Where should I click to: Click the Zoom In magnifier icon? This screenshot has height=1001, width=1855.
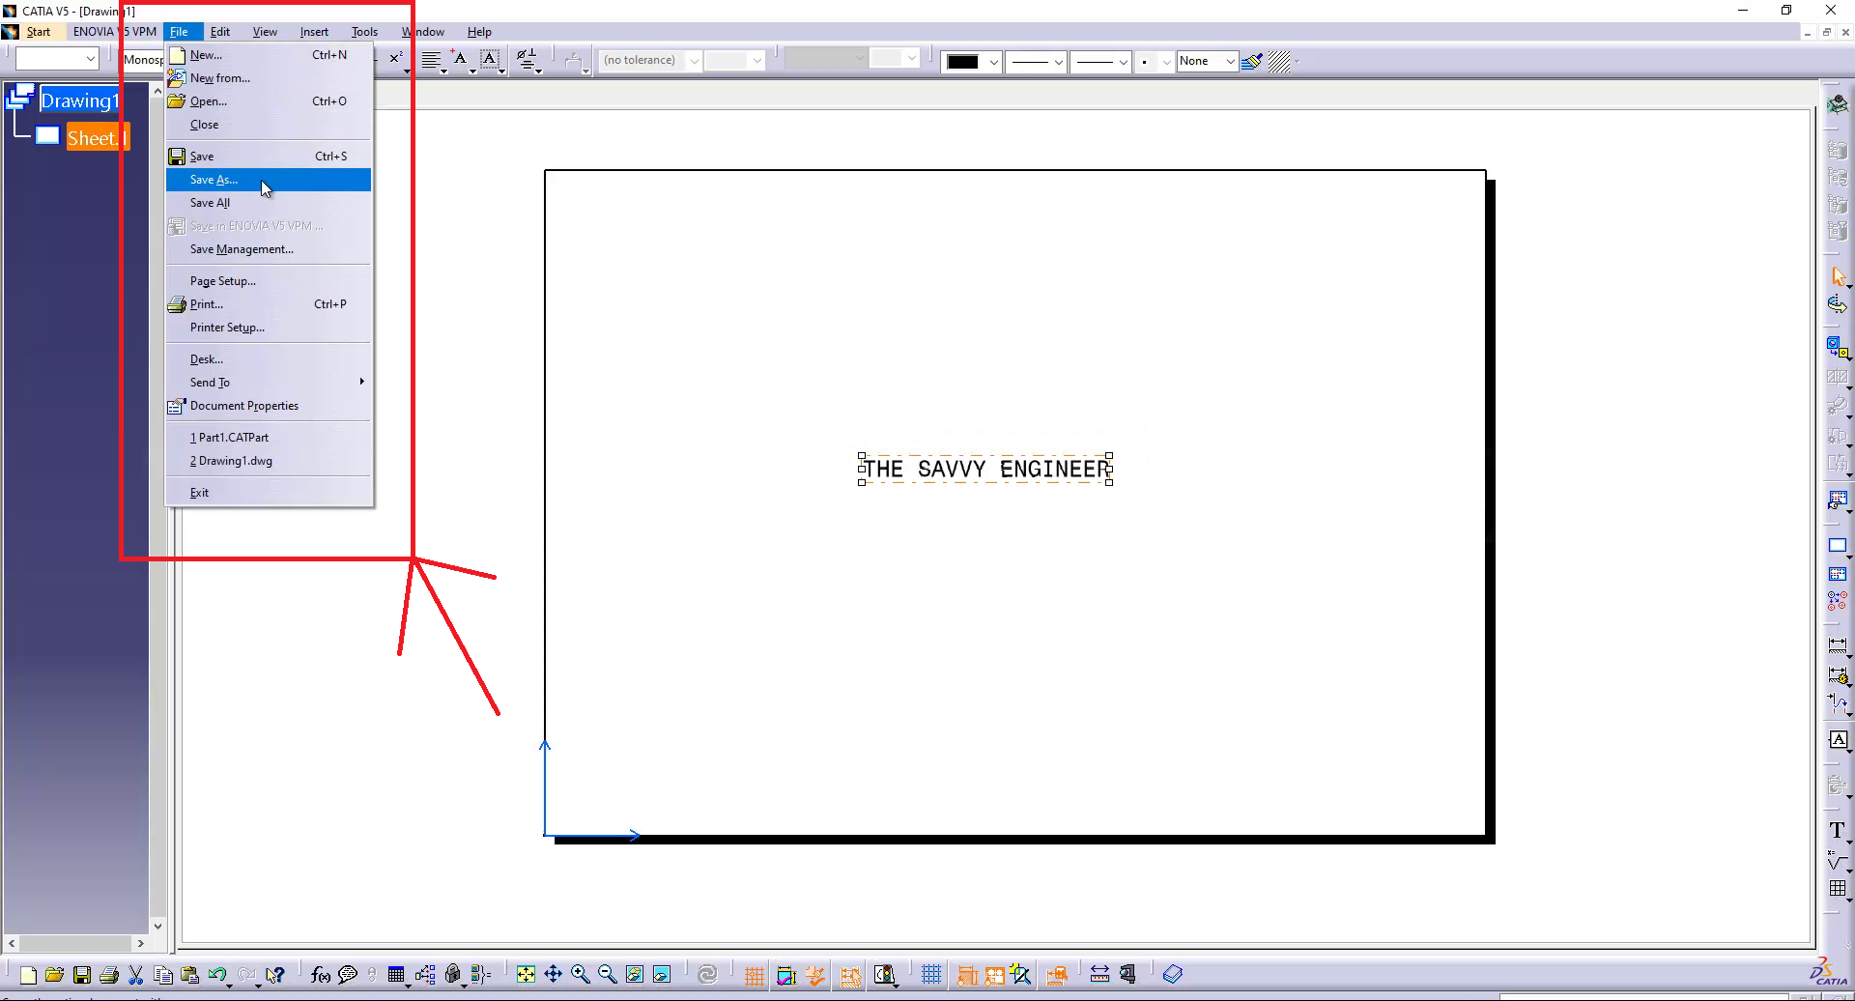(580, 974)
